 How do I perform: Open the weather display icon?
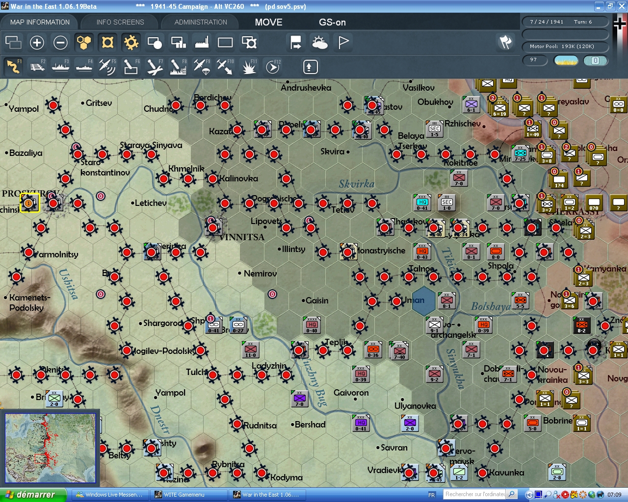click(x=319, y=43)
